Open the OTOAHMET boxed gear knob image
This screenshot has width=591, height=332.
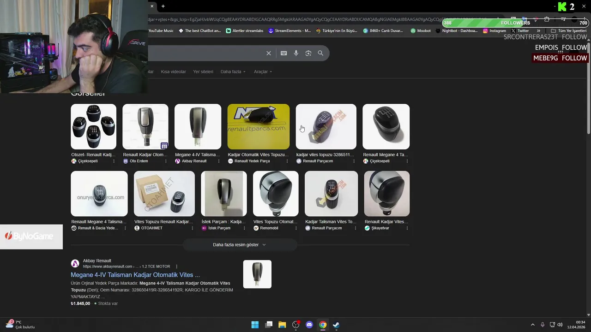coord(164,194)
